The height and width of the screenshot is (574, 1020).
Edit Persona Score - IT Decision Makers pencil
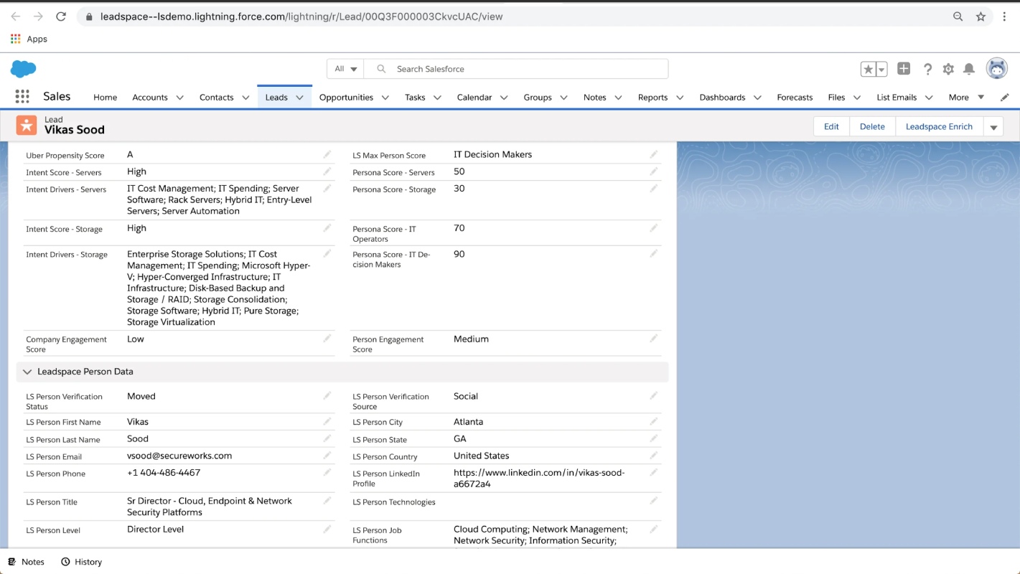tap(653, 254)
